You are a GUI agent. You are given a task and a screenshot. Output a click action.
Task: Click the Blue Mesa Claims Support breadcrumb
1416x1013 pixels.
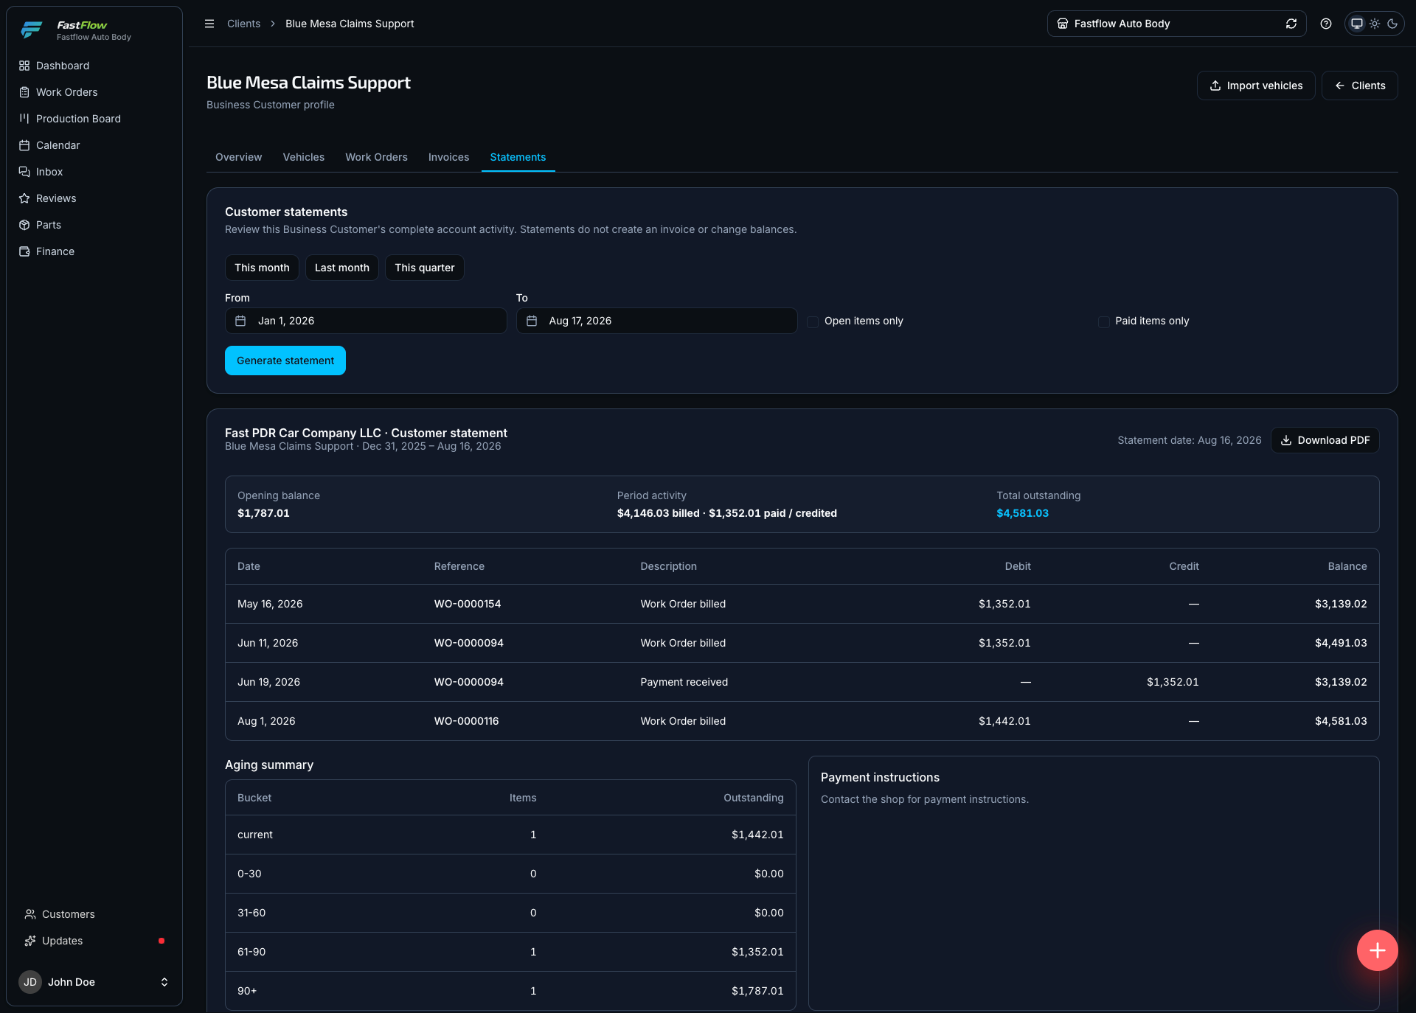click(350, 24)
